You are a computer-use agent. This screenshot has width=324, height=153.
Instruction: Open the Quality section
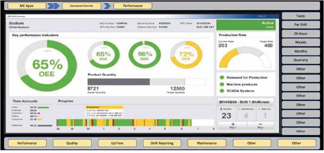pyautogui.click(x=72, y=143)
